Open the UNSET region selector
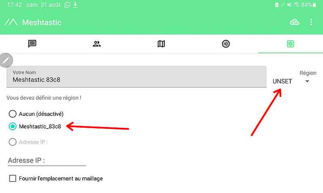Viewport: 323px width, 193px height. click(282, 81)
